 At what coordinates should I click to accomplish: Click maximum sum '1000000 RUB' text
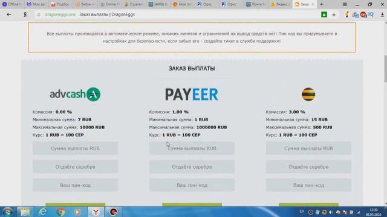(212, 127)
